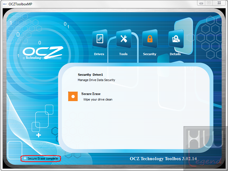Open the Details magnifier icon
The image size is (228, 171).
[176, 39]
